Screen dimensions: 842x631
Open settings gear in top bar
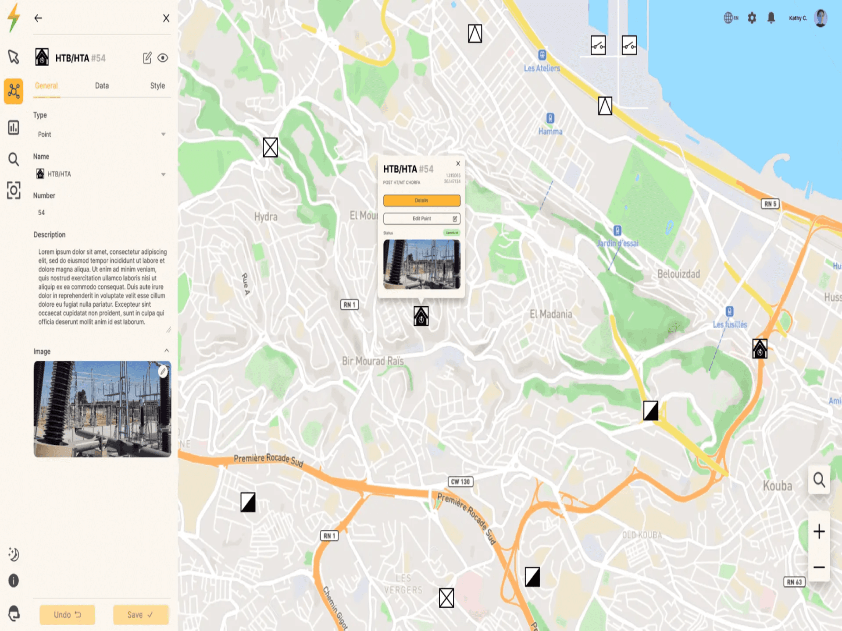click(x=752, y=18)
